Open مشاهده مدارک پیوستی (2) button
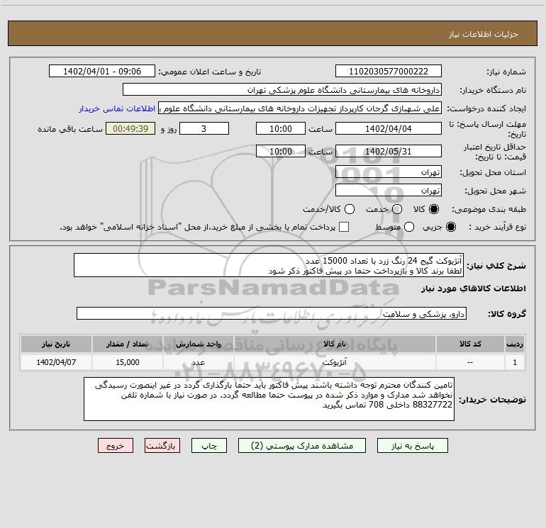Image resolution: width=546 pixels, height=528 pixels. pos(302,446)
